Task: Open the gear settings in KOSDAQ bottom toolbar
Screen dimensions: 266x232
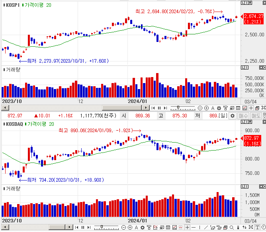Action: (x=143, y=227)
